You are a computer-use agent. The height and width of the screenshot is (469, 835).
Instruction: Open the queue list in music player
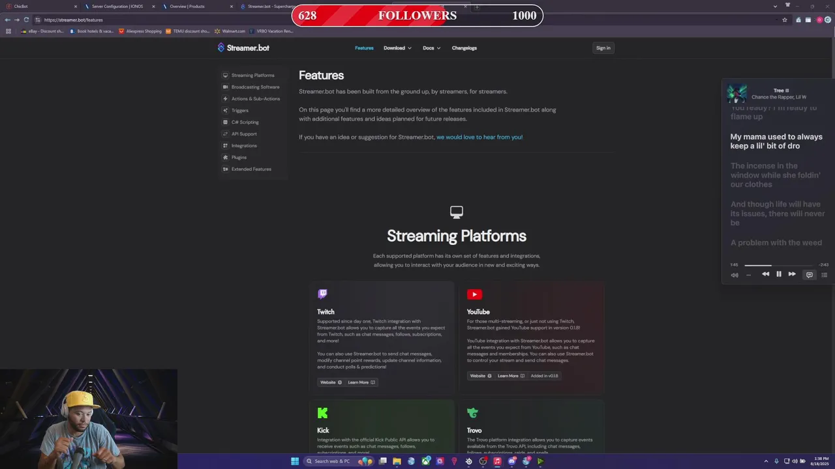click(x=825, y=274)
